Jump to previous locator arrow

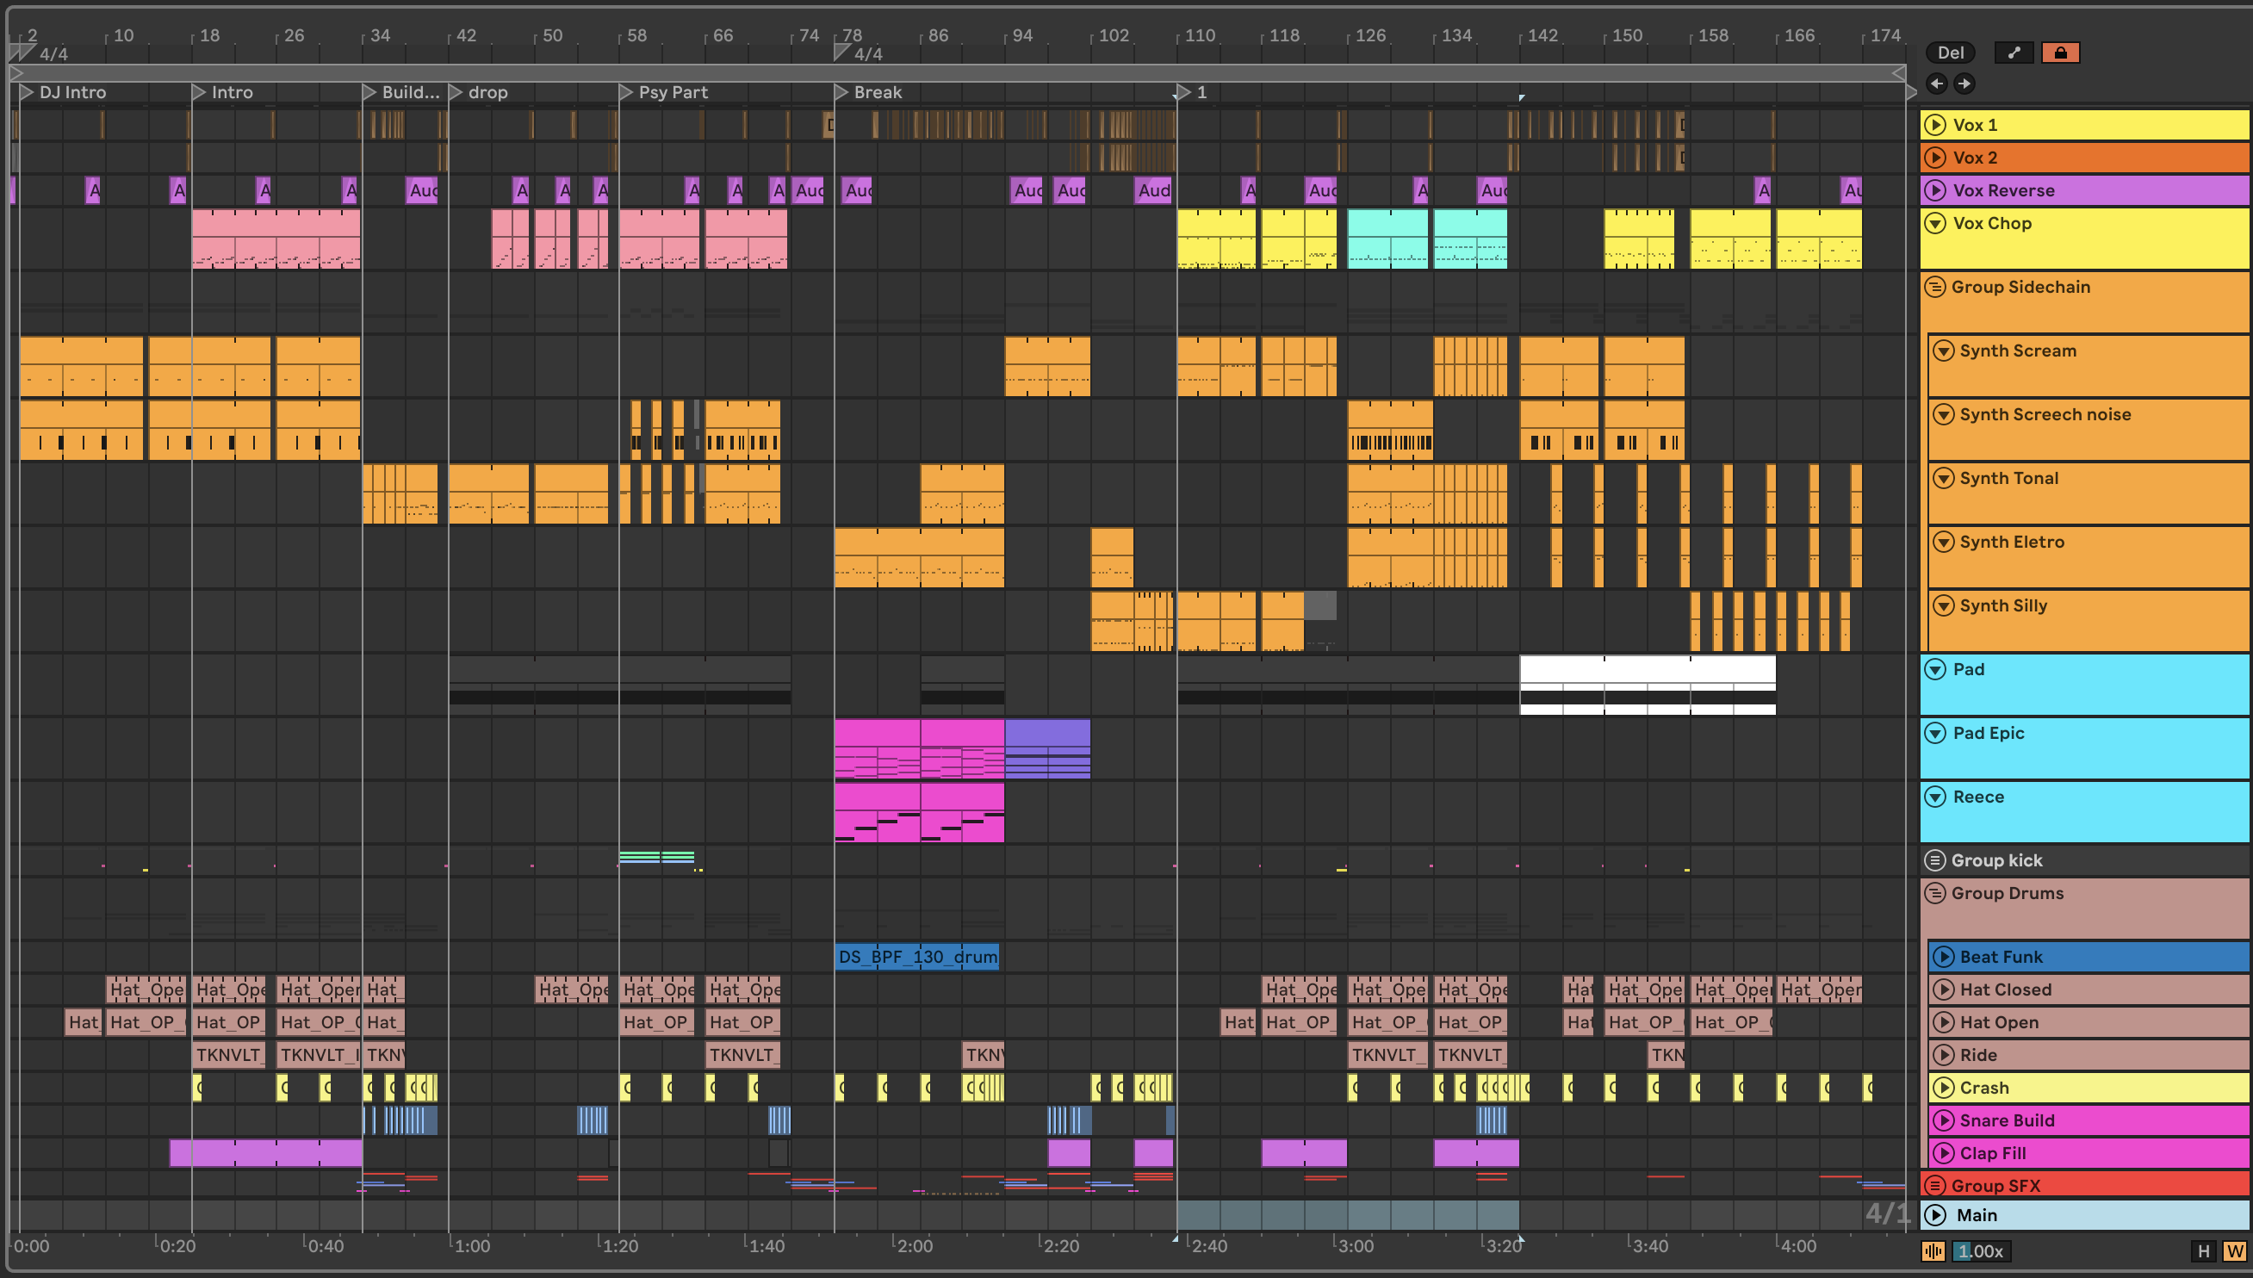[x=1936, y=84]
